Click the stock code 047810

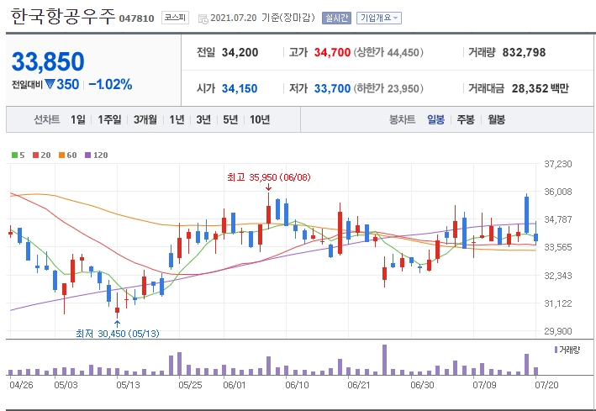136,18
